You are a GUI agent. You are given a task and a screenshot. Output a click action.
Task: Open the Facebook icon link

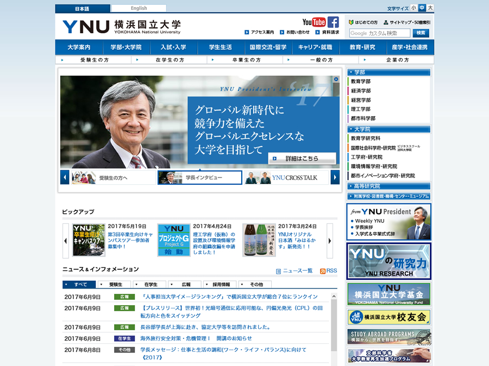[x=333, y=22]
